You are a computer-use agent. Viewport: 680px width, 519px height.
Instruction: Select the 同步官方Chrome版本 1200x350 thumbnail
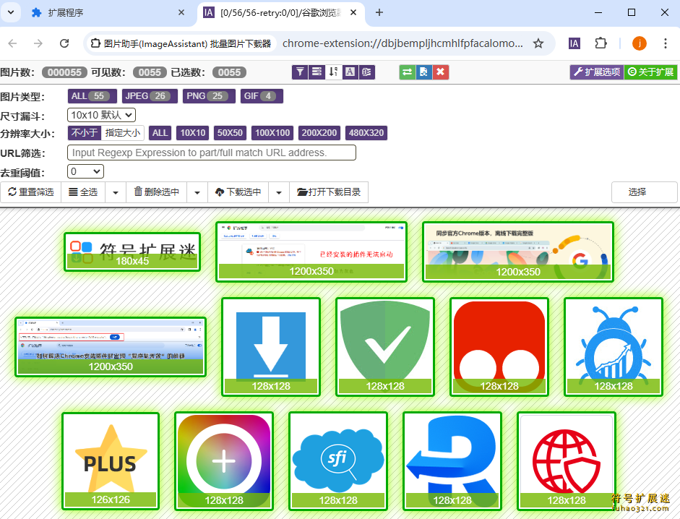click(x=518, y=252)
